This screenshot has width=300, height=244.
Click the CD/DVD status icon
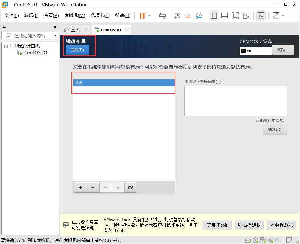click(255, 240)
